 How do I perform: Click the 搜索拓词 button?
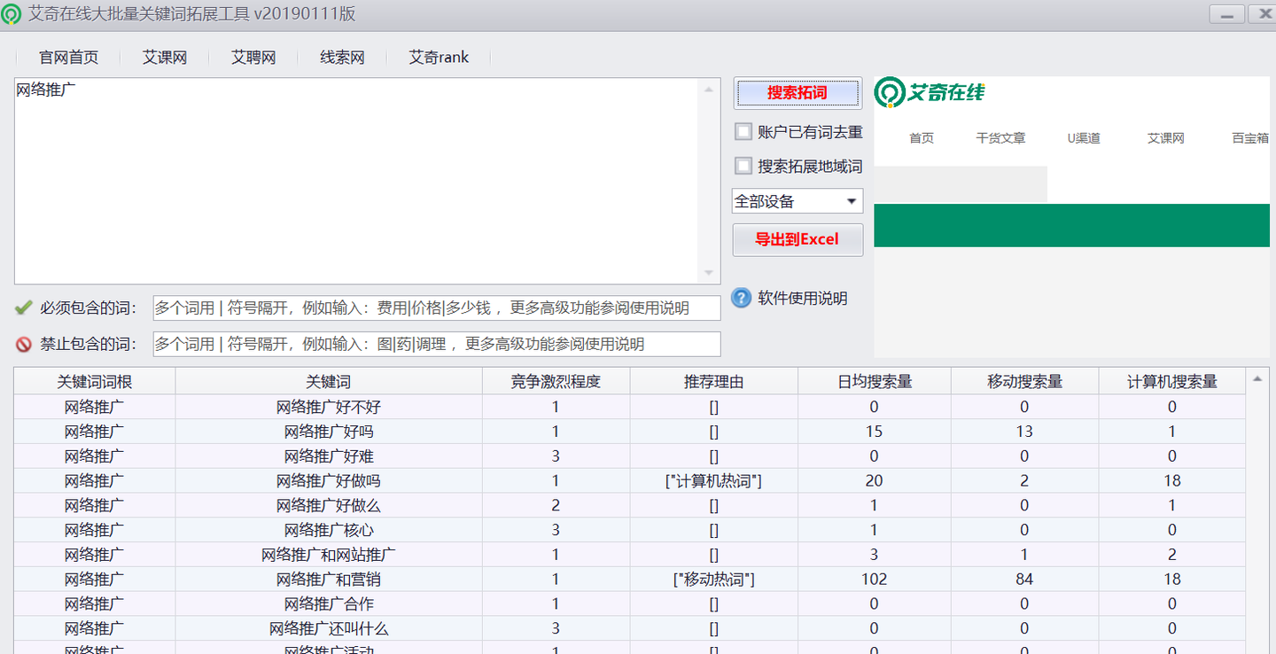click(797, 93)
